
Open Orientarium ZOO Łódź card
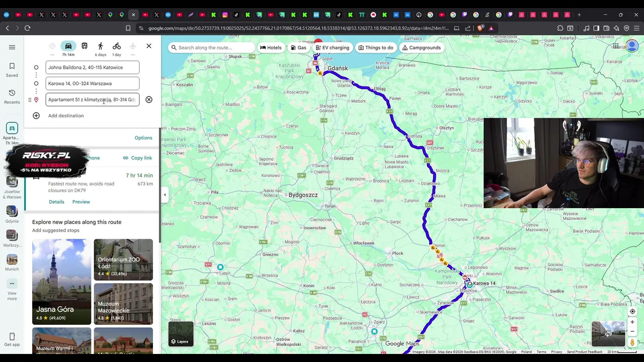[x=123, y=259]
